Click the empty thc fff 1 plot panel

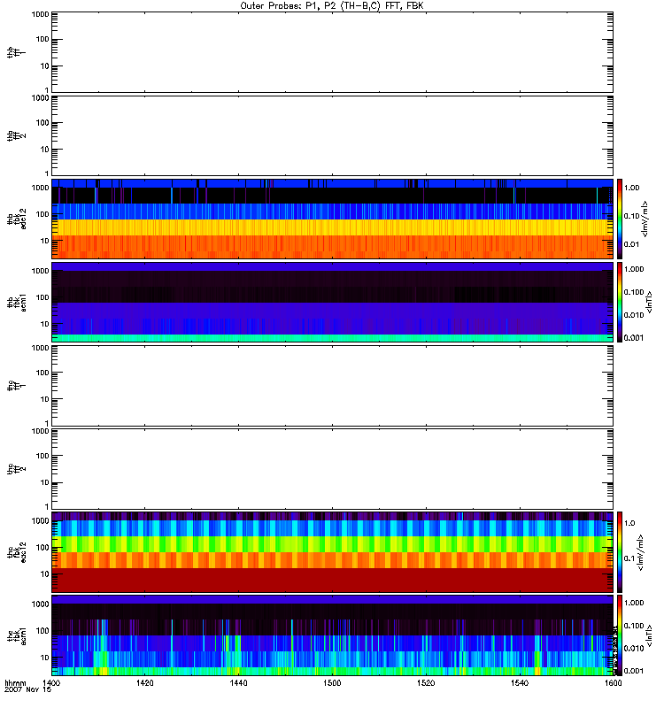click(x=332, y=386)
